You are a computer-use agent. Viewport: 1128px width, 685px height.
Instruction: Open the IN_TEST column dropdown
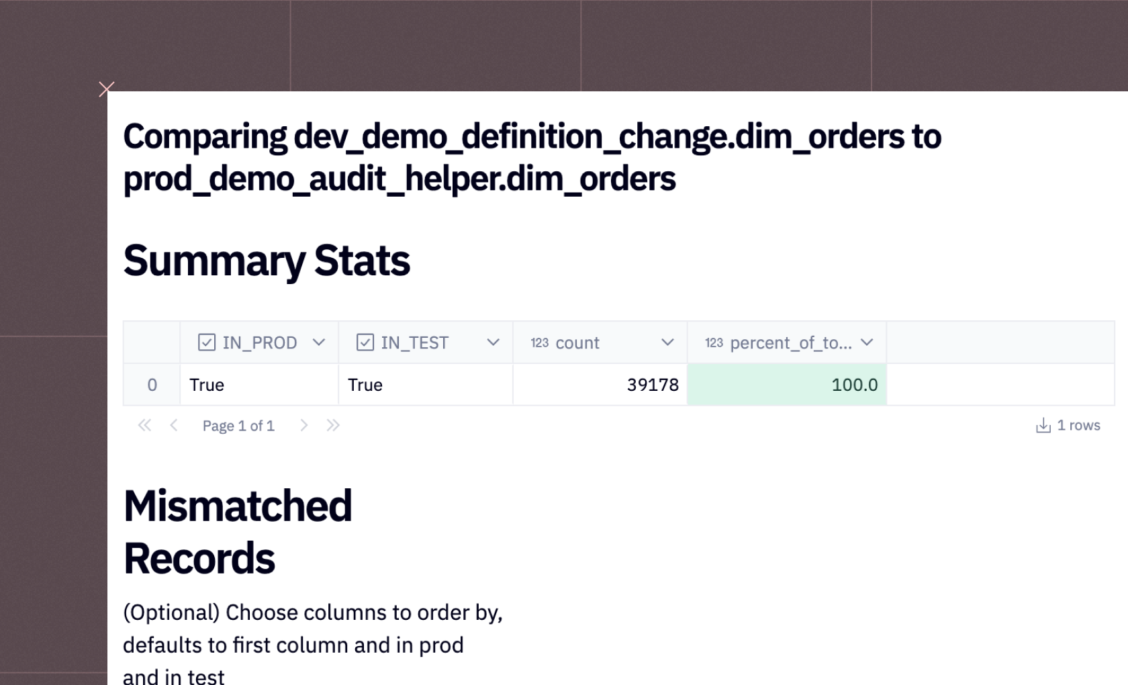[494, 342]
